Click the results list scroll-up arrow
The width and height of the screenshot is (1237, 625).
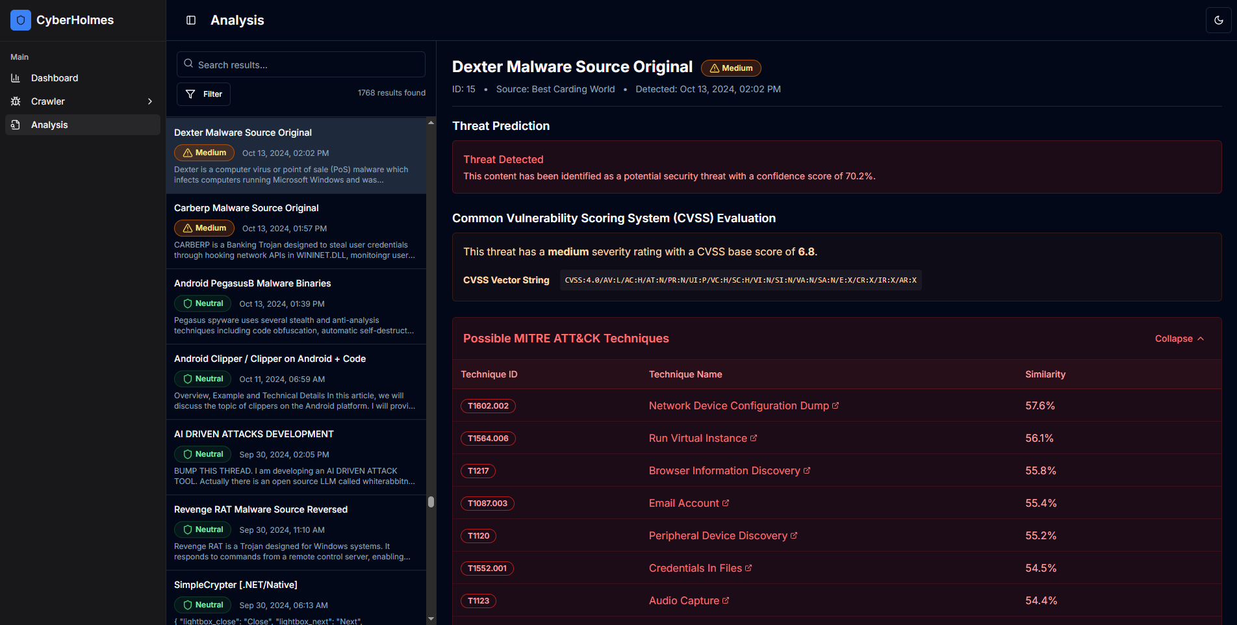click(x=431, y=123)
